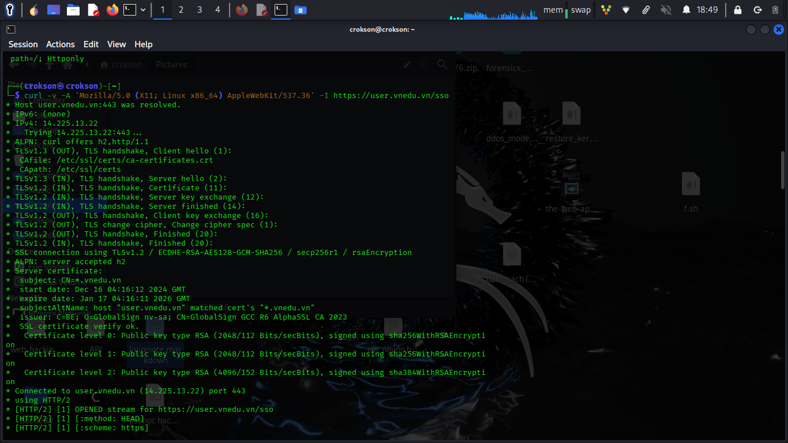Switch to virtual desktop 3 in pager
The height and width of the screenshot is (443, 788).
click(200, 10)
